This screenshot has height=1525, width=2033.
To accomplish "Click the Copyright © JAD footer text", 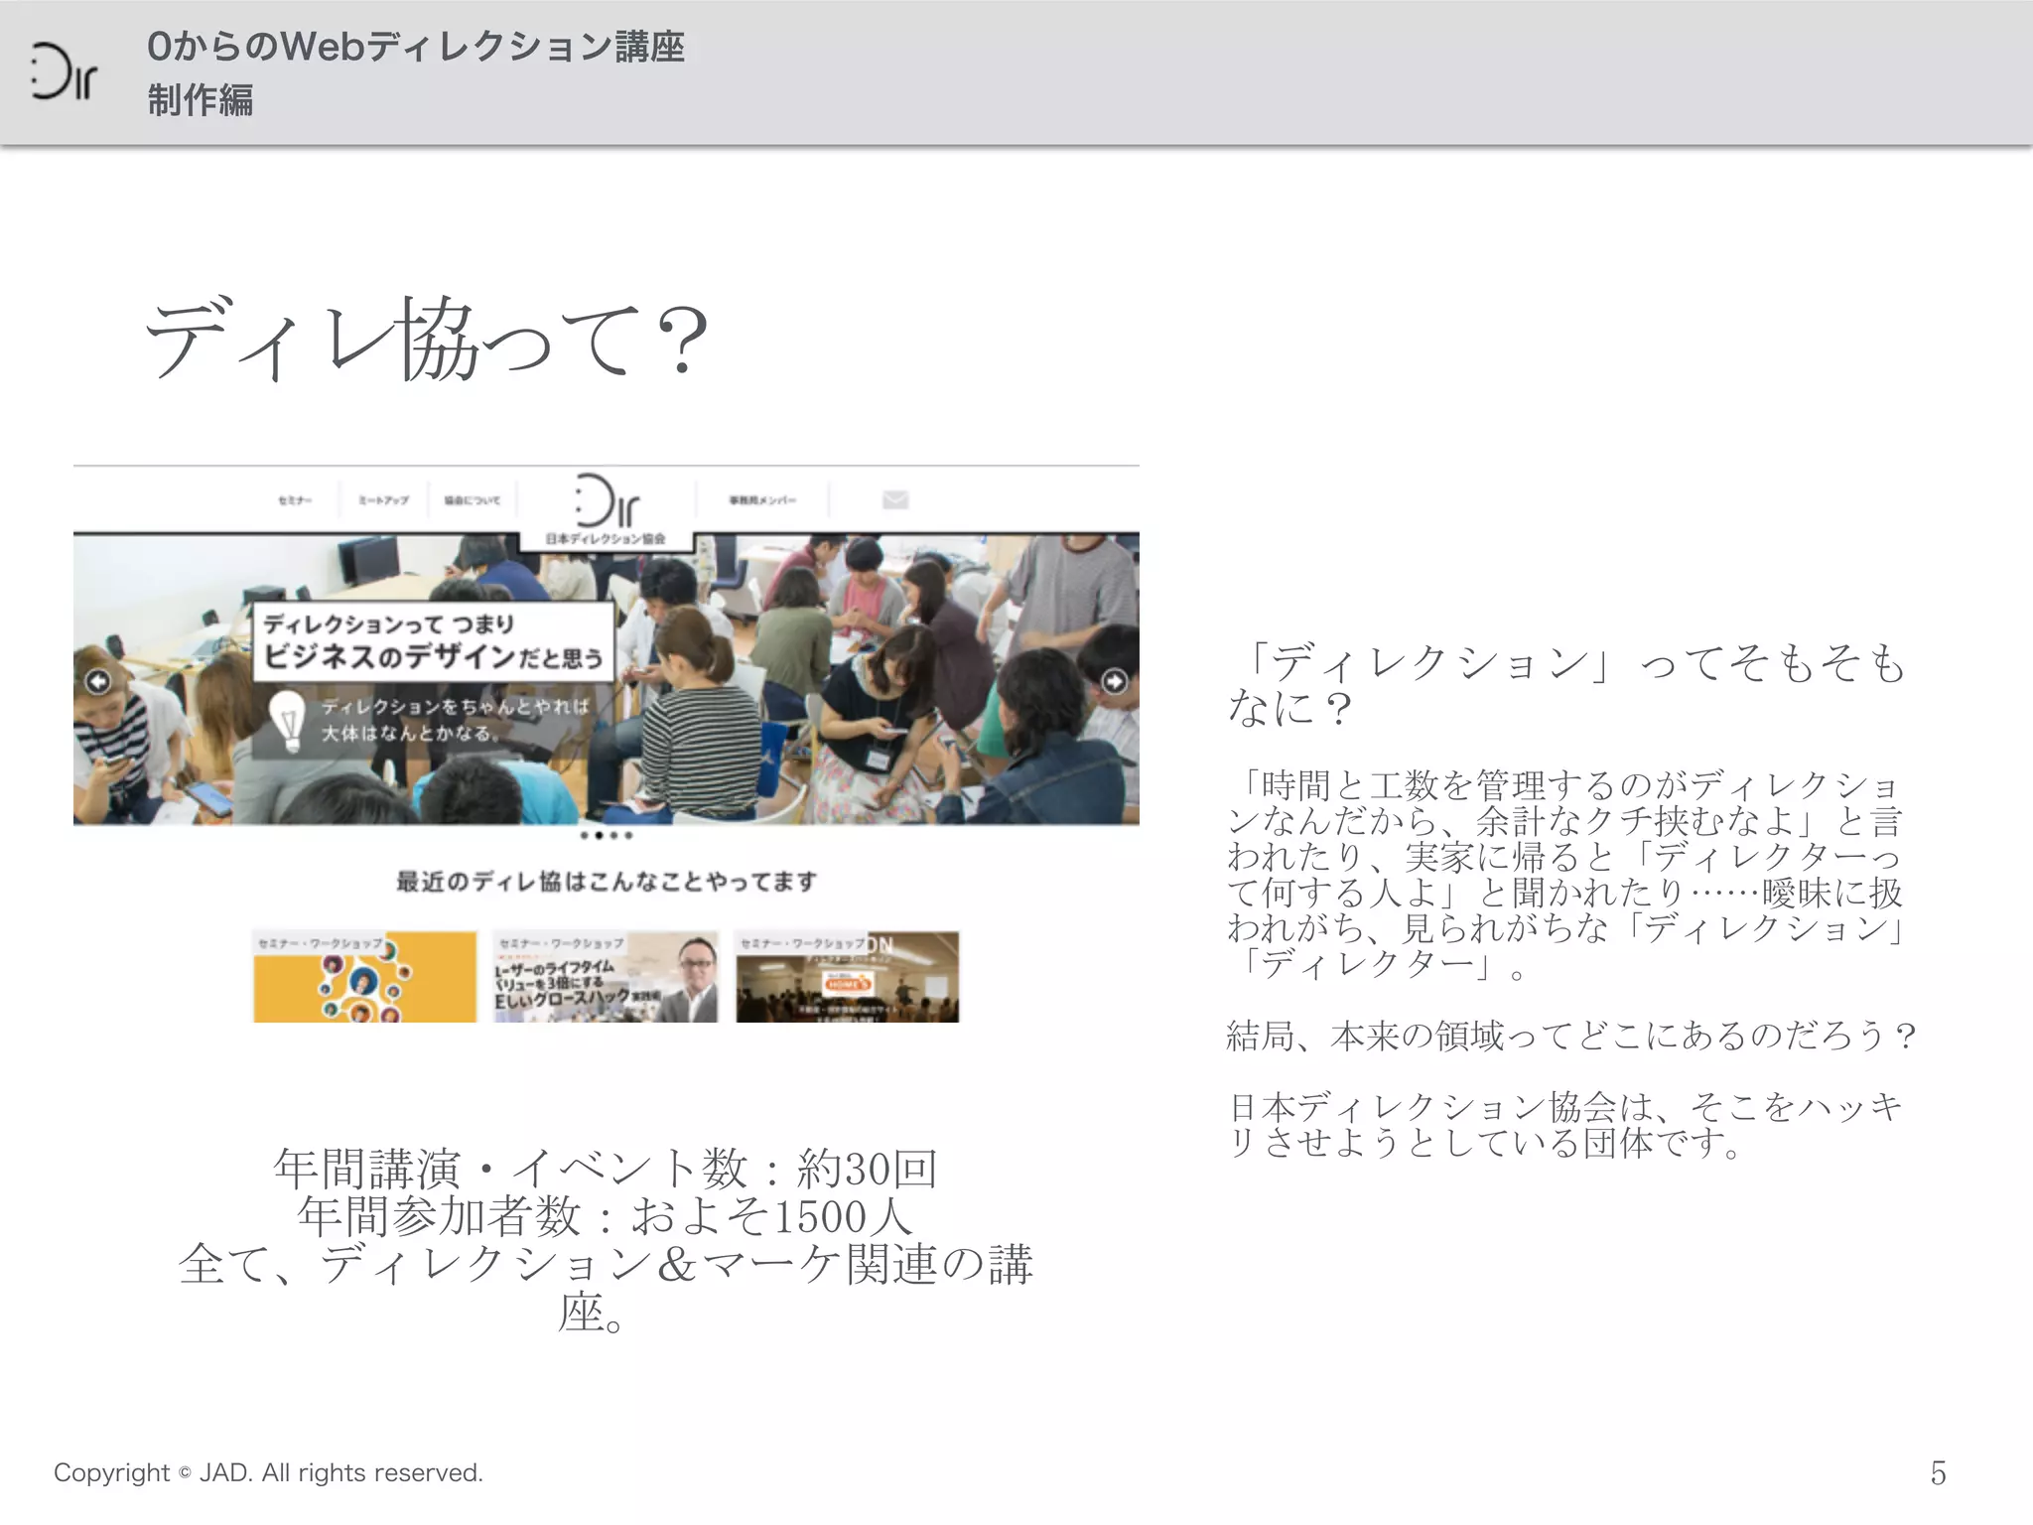I will tap(268, 1472).
